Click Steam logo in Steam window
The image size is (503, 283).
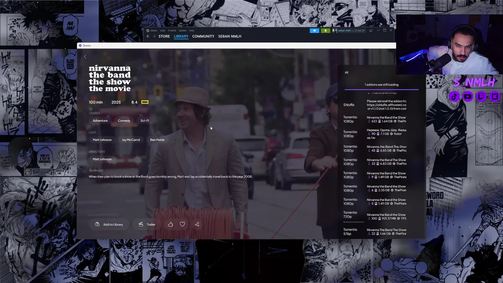[x=148, y=31]
